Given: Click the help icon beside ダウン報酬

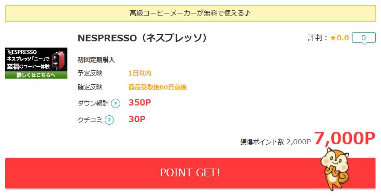Looking at the screenshot, I should [116, 104].
